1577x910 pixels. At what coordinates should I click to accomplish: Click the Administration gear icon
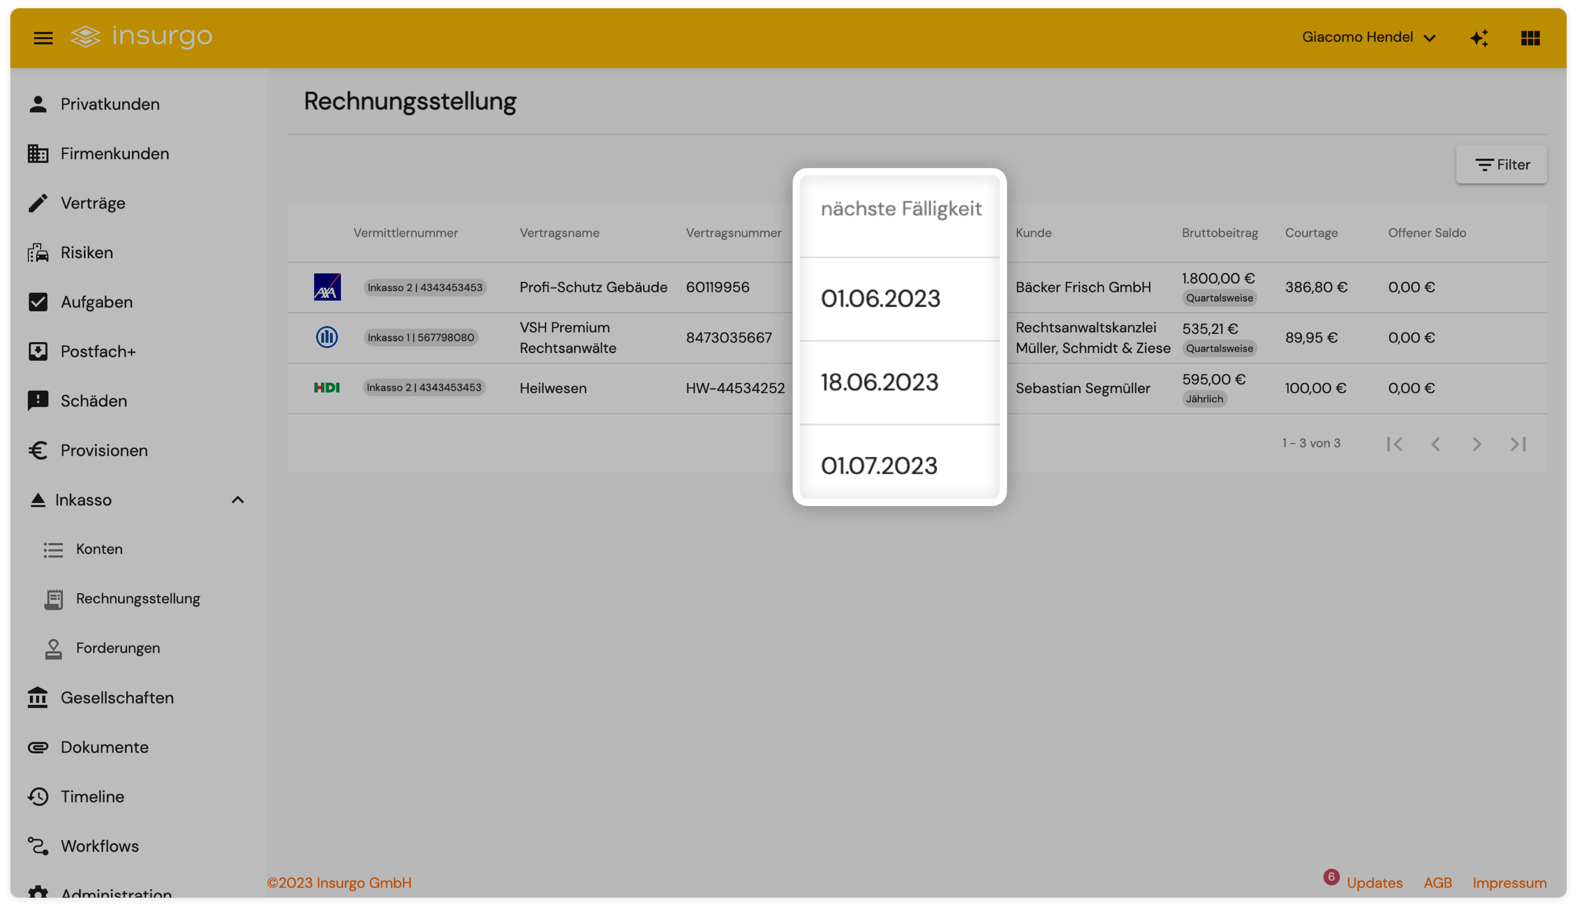click(38, 891)
